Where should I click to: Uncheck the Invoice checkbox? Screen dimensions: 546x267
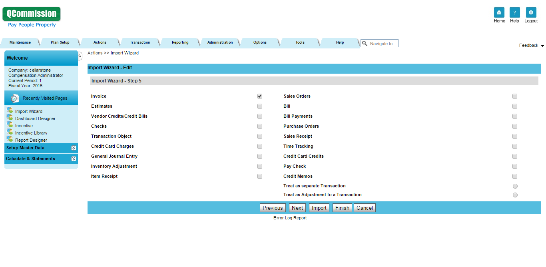coord(260,96)
